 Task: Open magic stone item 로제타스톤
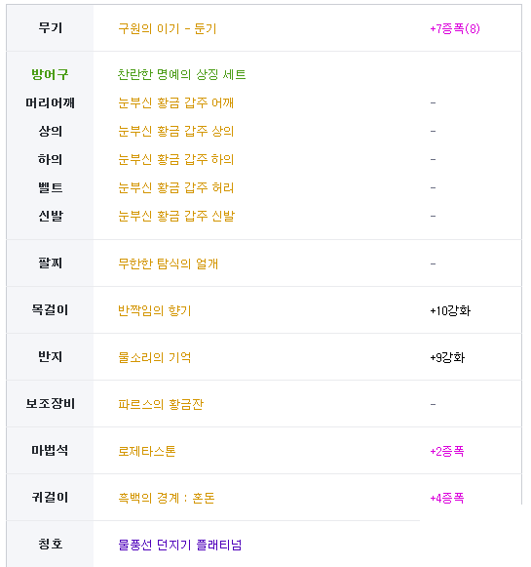tap(147, 451)
